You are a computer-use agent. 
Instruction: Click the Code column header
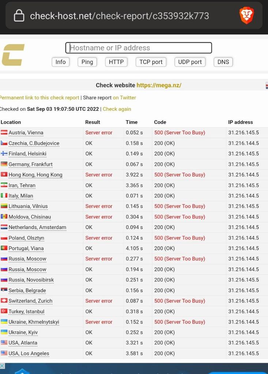click(160, 122)
